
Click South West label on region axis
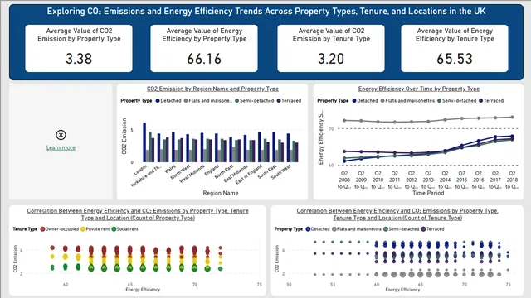pyautogui.click(x=281, y=172)
